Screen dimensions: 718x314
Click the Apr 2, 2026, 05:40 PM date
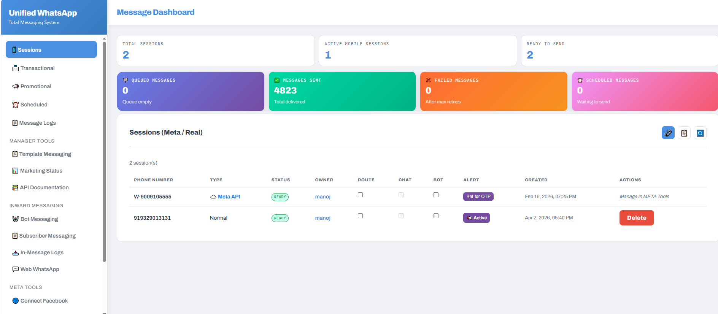pyautogui.click(x=549, y=218)
